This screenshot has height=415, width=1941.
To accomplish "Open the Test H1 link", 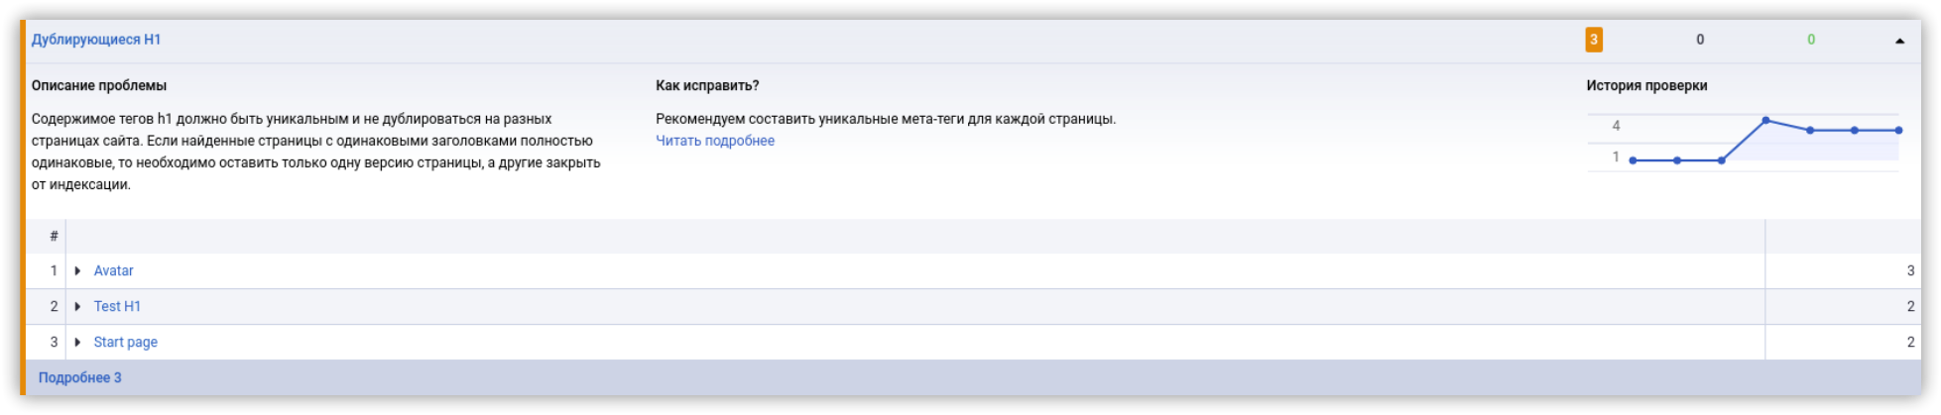I will [117, 306].
